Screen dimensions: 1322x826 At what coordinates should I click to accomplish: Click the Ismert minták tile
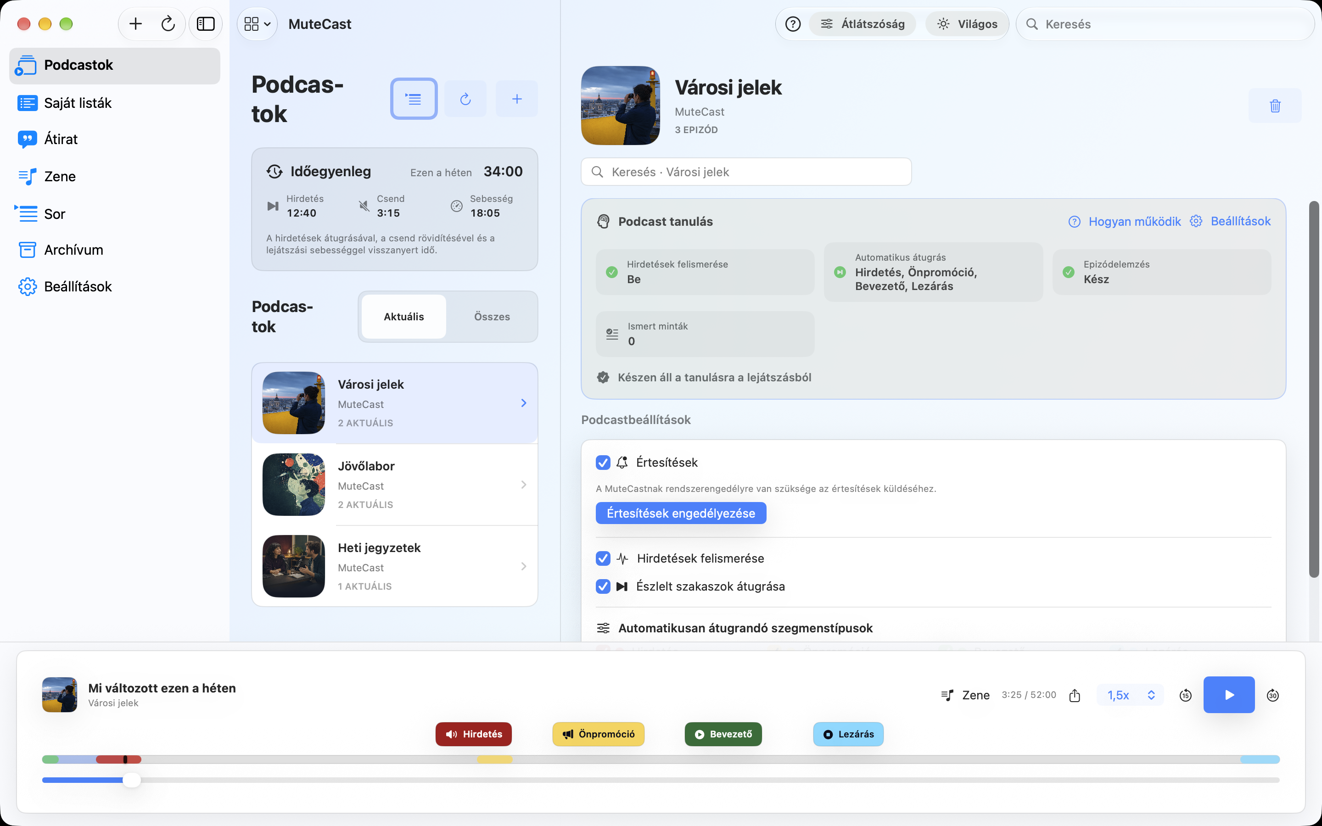click(x=705, y=334)
